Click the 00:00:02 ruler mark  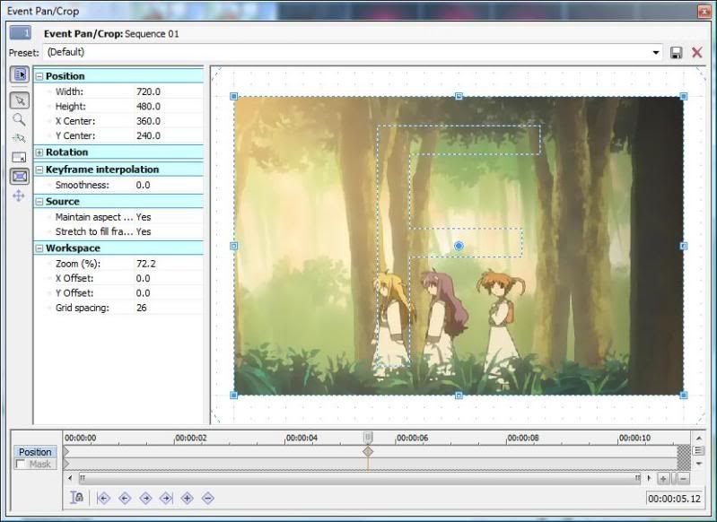[x=190, y=438]
